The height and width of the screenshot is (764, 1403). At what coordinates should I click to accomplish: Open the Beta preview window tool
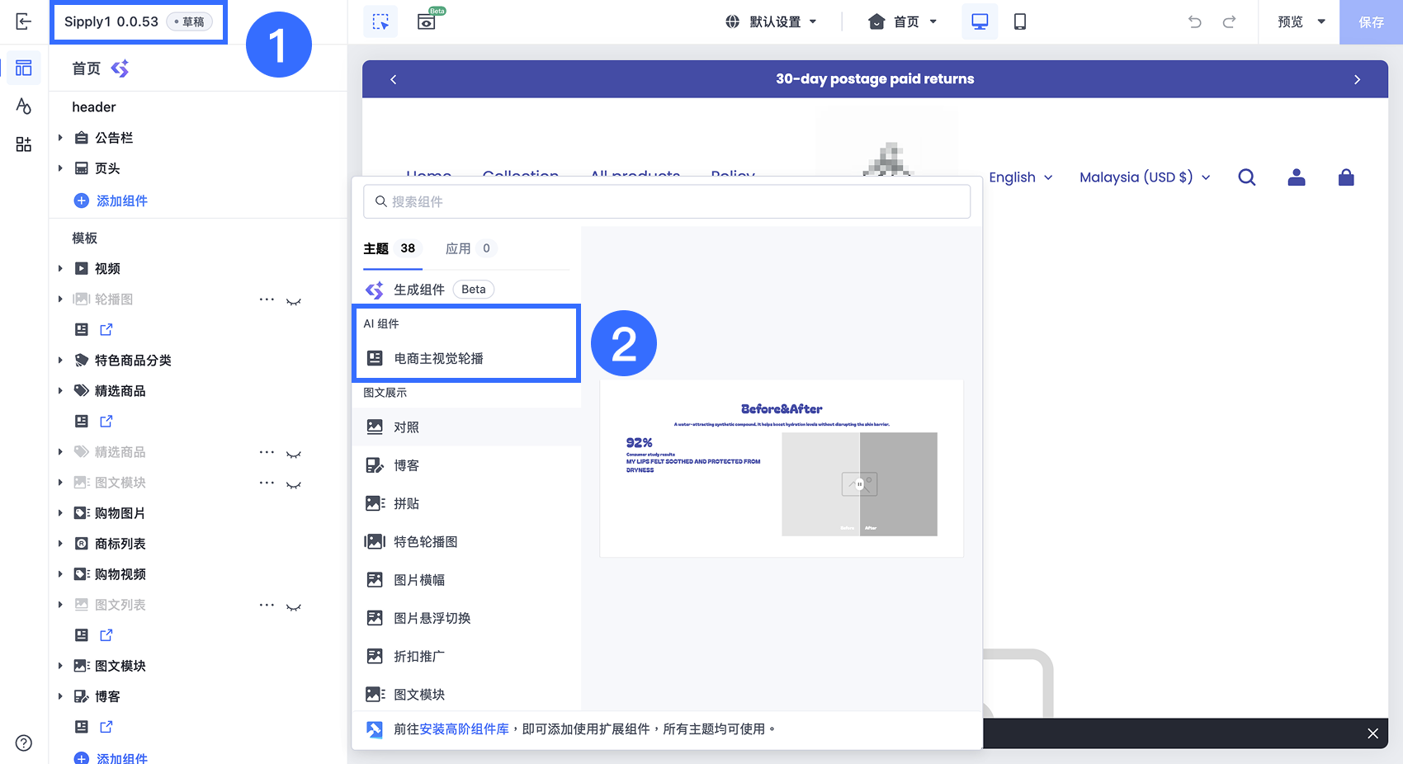coord(428,20)
